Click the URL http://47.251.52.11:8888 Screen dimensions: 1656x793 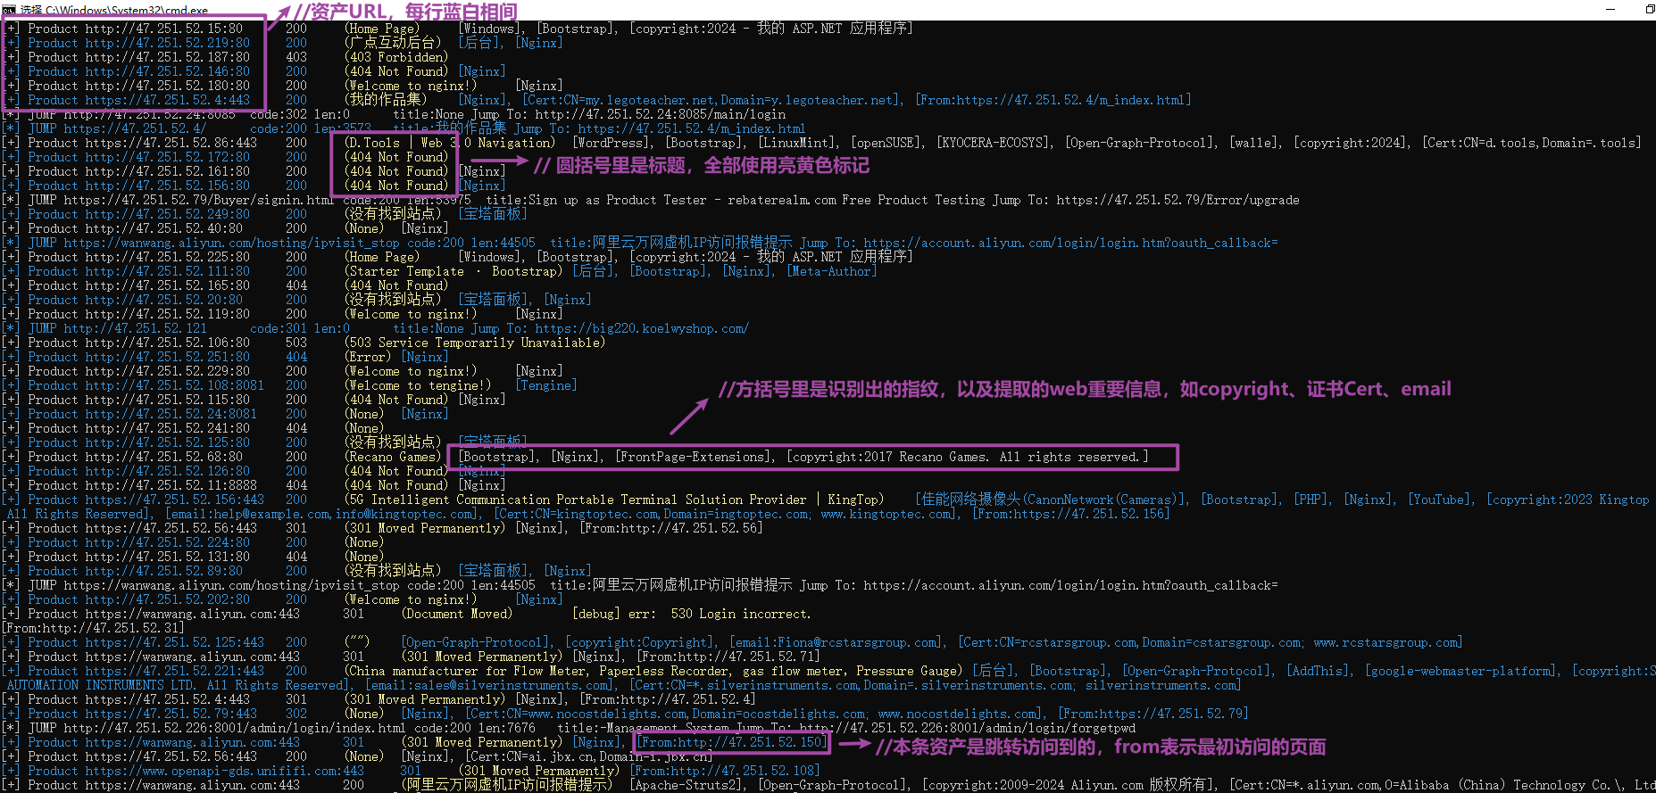[171, 485]
